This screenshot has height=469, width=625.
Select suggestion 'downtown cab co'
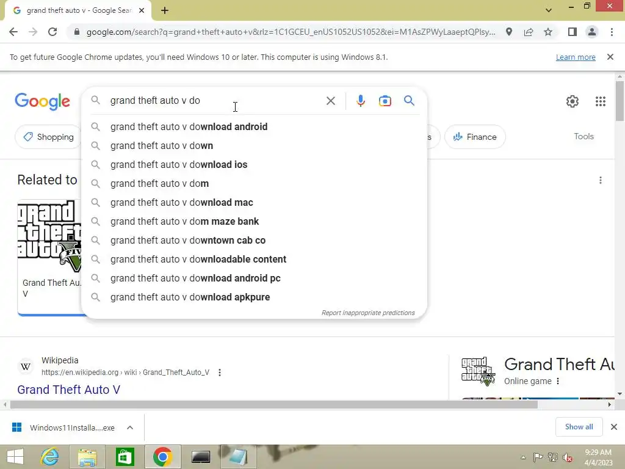tap(254, 241)
